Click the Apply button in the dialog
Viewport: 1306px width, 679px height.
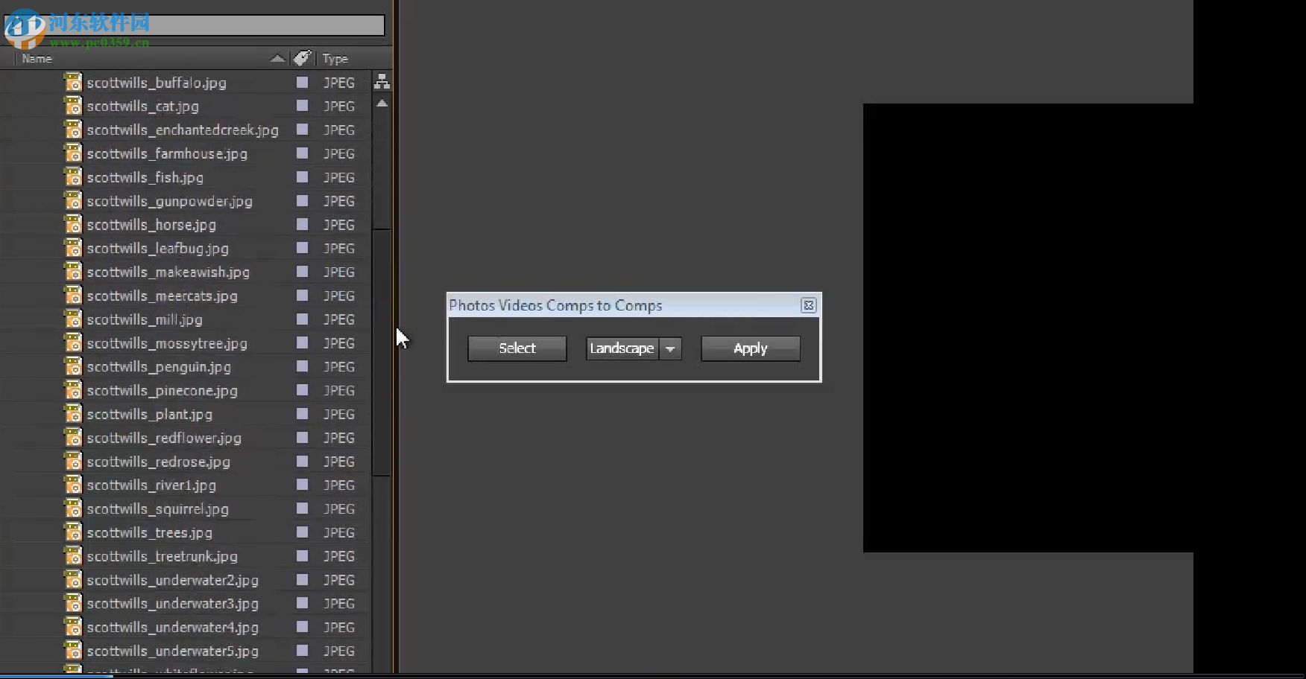pos(751,348)
